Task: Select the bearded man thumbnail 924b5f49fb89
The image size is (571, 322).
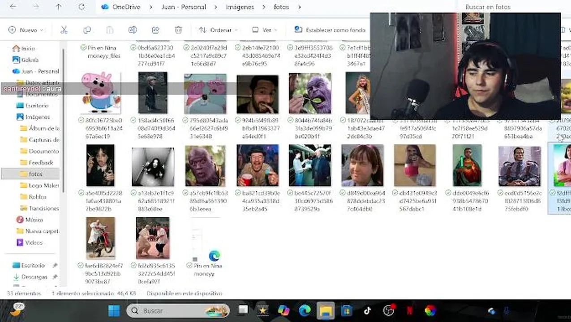Action: pos(258,94)
